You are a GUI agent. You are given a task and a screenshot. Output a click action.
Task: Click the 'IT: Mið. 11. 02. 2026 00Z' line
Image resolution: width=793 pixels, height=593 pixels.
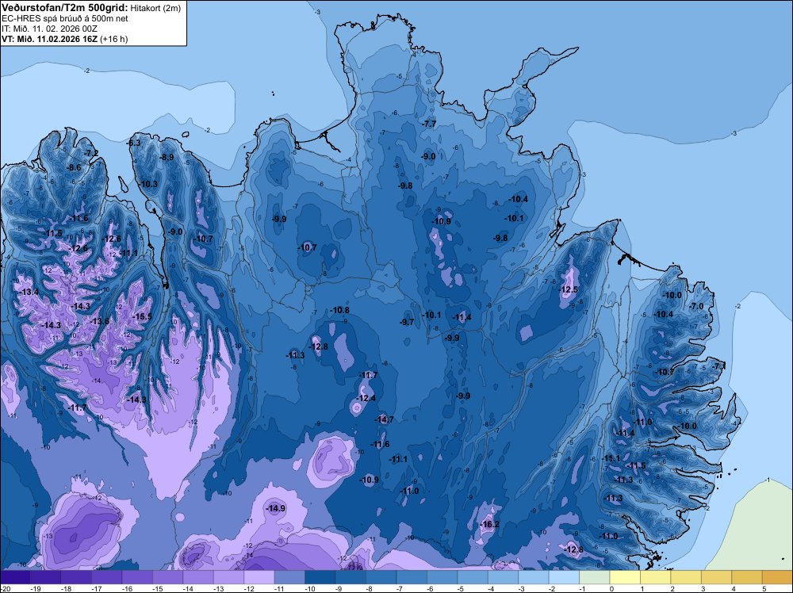[x=49, y=29]
